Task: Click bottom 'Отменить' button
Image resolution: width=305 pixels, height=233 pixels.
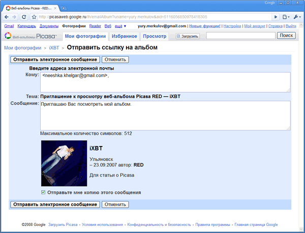Action: pos(115,205)
